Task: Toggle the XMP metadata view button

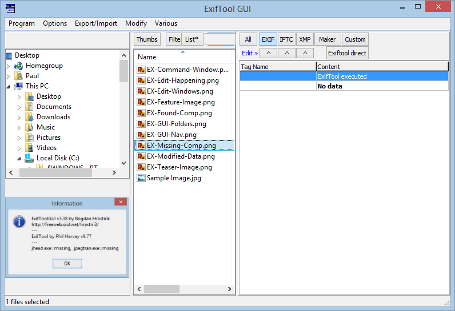Action: [305, 39]
